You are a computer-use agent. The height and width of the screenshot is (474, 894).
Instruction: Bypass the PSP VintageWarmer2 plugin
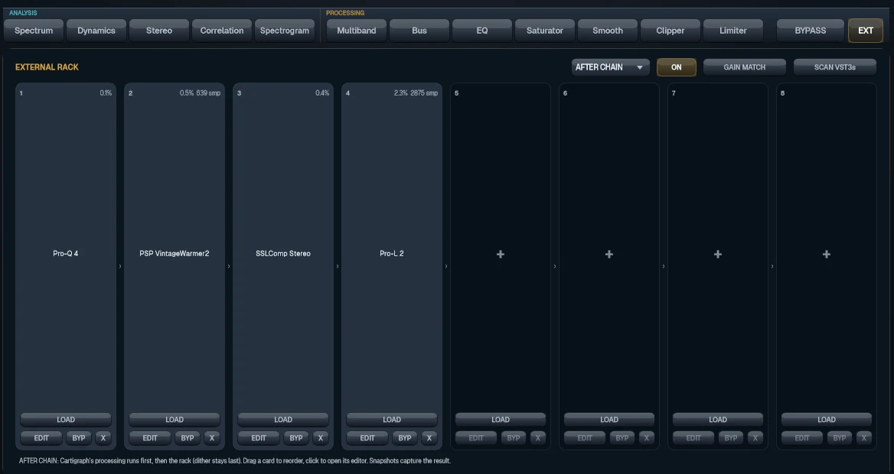point(187,438)
